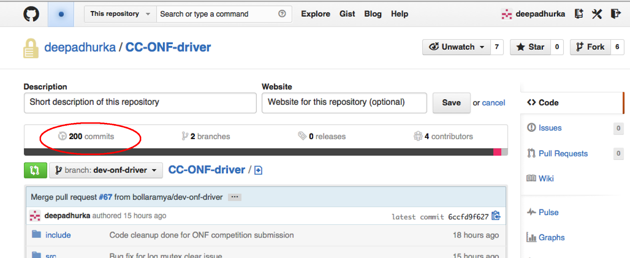
Task: Open the include folder link
Action: [58, 235]
